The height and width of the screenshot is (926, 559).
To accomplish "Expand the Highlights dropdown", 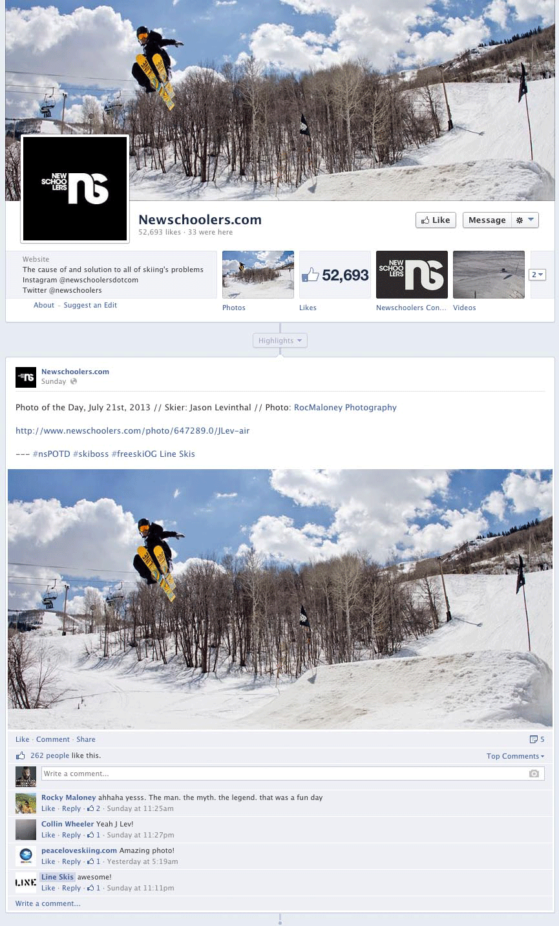I will (280, 341).
